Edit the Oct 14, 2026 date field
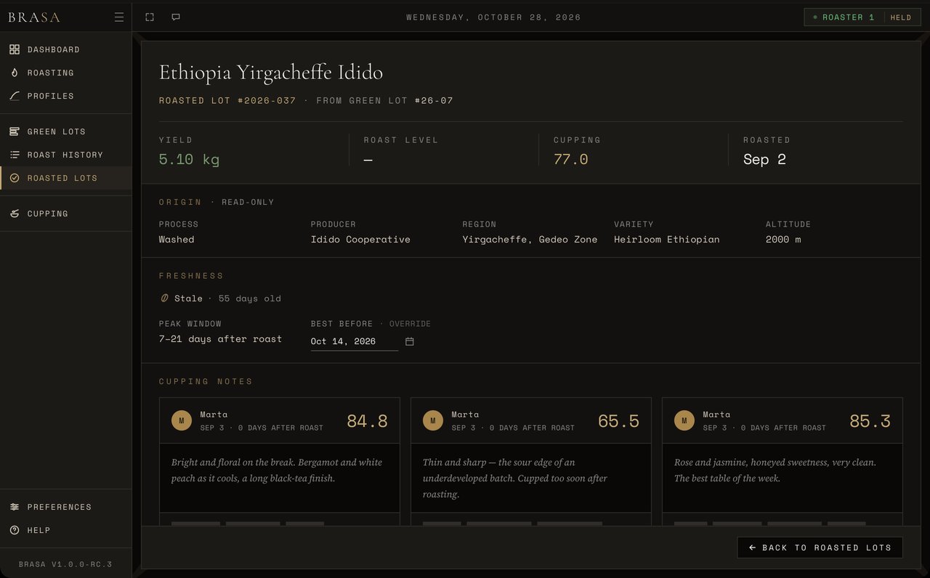930x578 pixels. click(354, 341)
